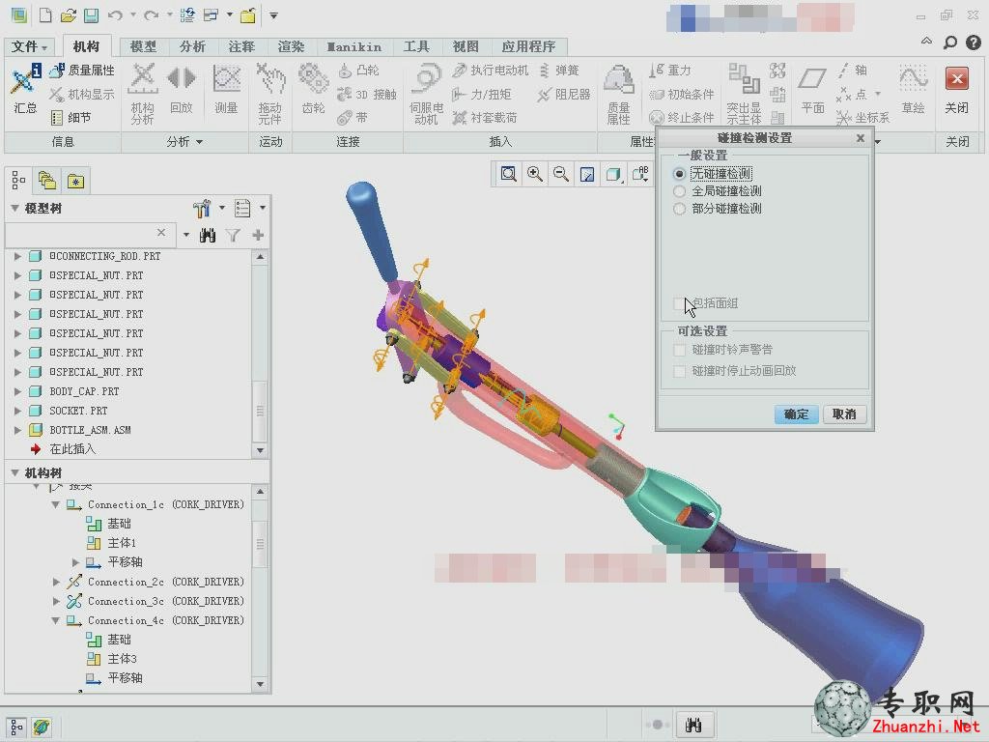Click 取消 button in collision dialog
Screen dimensions: 989x742
[844, 414]
